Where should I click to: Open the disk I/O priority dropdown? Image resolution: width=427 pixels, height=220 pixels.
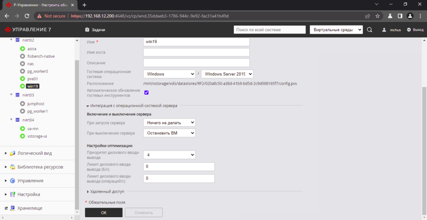click(169, 155)
